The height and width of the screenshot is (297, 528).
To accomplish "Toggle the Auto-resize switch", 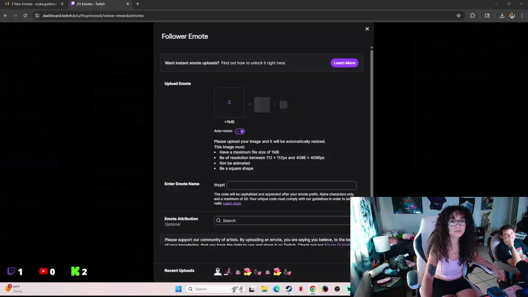I will pyautogui.click(x=240, y=131).
